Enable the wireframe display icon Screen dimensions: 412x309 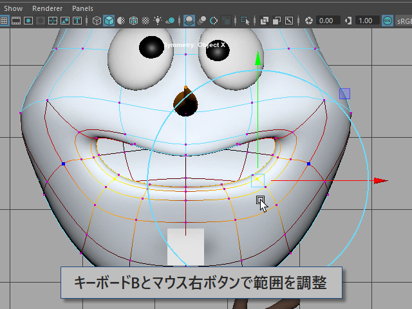tap(97, 21)
